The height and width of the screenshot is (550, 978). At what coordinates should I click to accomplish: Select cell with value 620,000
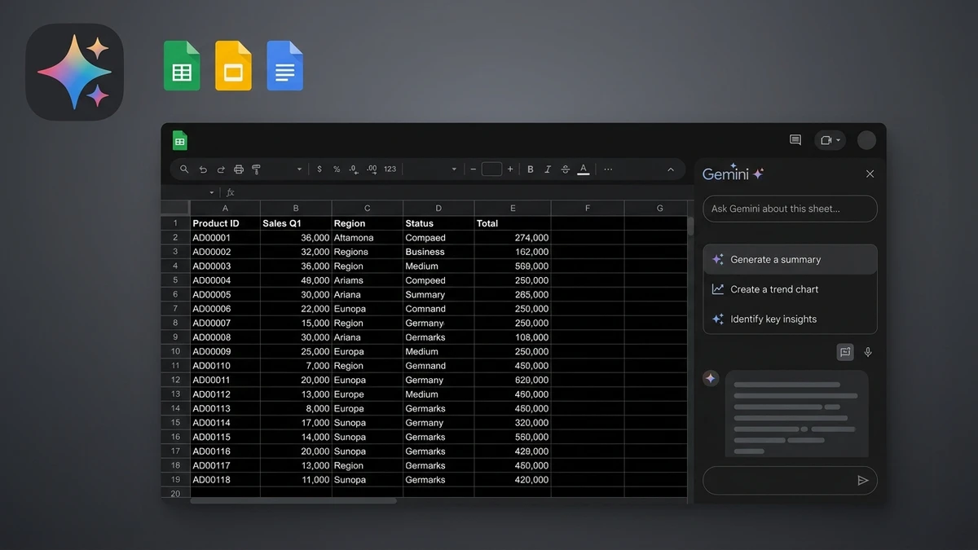coord(513,381)
